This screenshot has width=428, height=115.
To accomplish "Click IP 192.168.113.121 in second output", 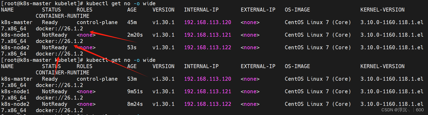I will (208, 91).
